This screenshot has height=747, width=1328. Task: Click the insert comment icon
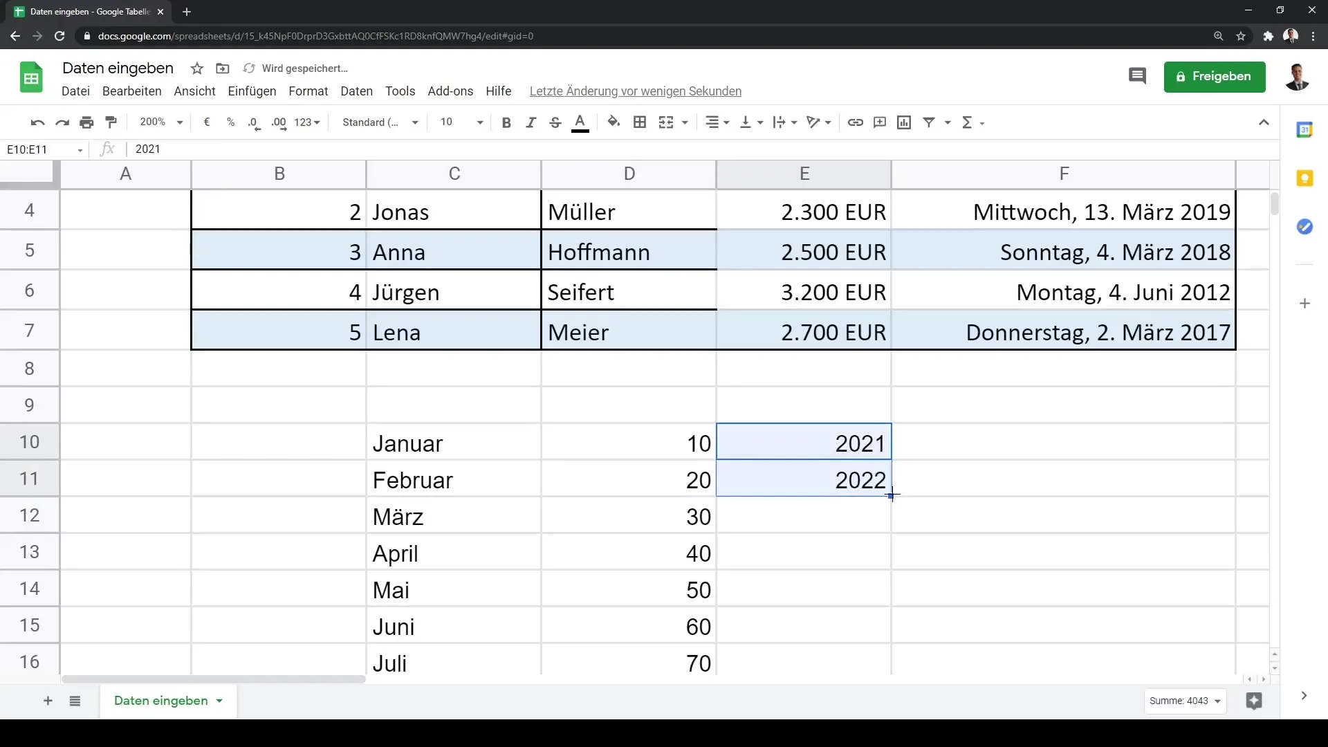(x=880, y=122)
